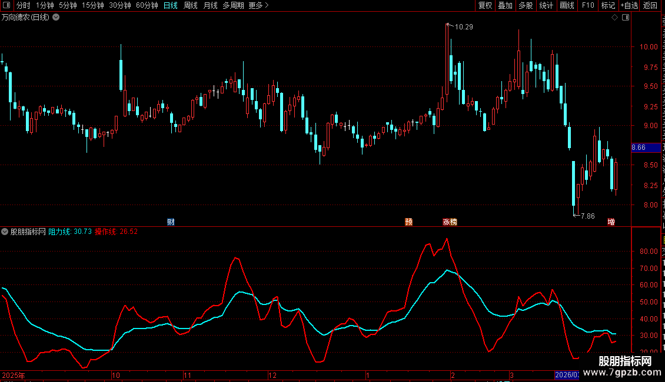Click the highlighted 2026/03 date label
This screenshot has height=382, width=665.
coord(567,375)
